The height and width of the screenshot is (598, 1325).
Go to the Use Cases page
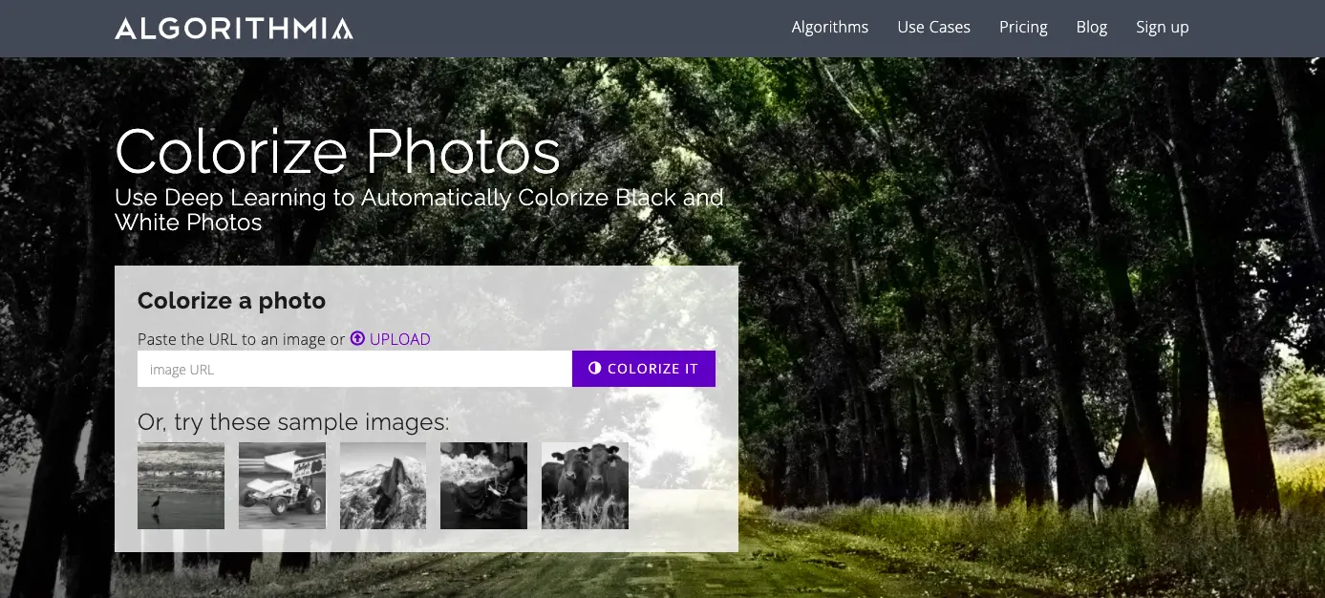click(x=934, y=27)
